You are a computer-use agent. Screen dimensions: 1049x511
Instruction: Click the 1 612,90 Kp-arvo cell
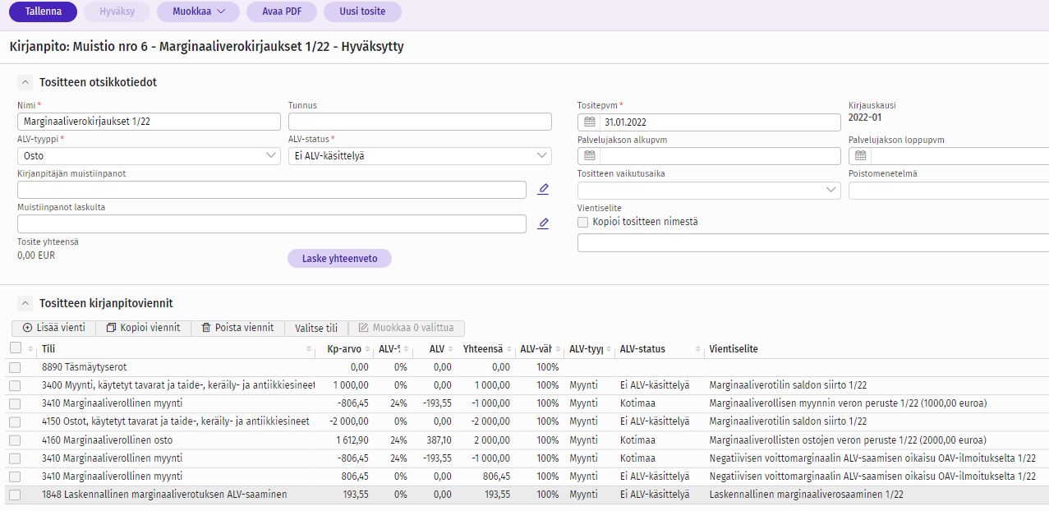click(351, 440)
